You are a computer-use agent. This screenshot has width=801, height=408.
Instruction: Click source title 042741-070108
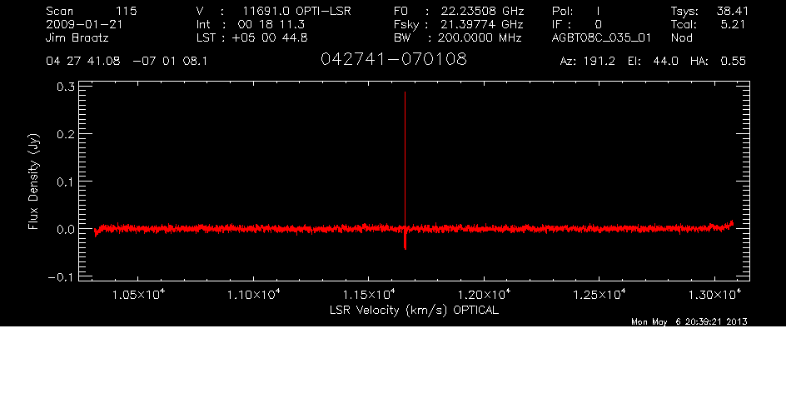[x=393, y=59]
